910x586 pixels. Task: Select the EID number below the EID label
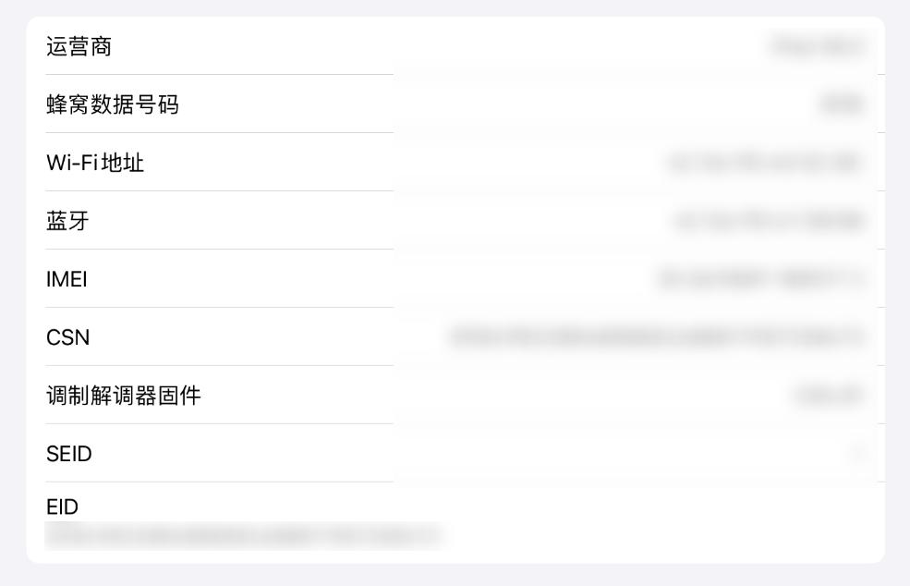[x=245, y=536]
